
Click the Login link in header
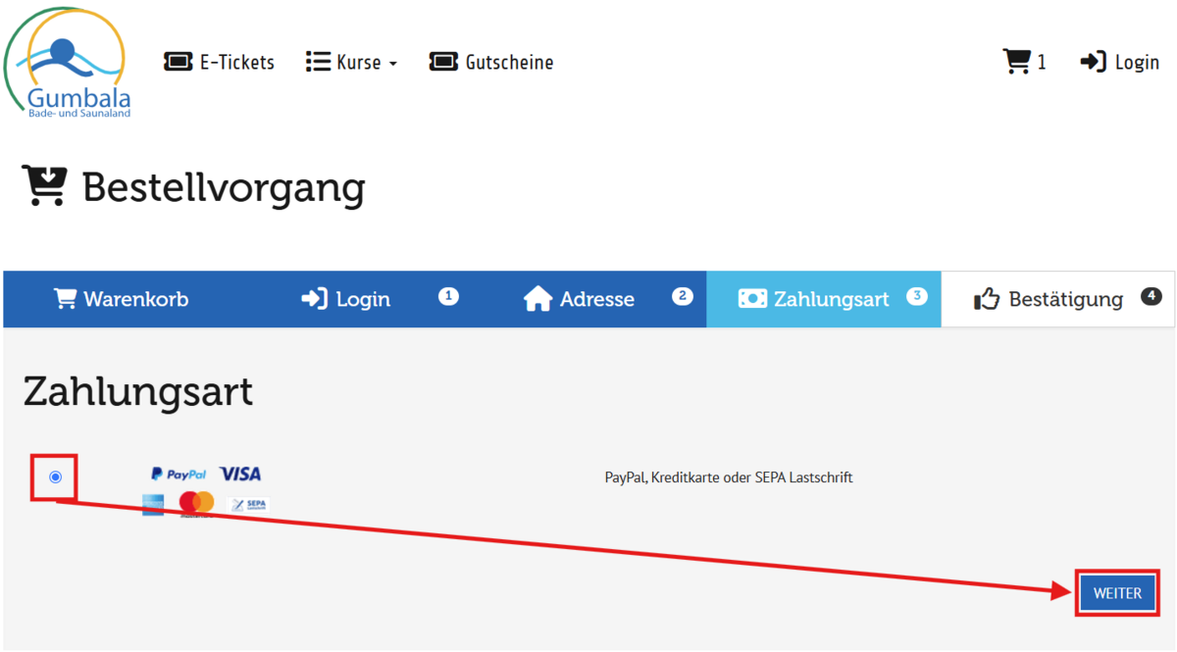[1137, 62]
